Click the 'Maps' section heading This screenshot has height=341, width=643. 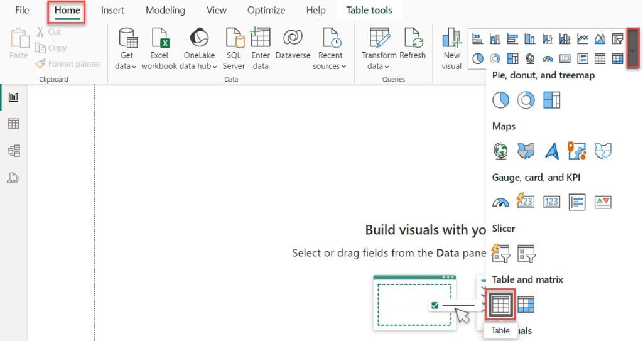point(504,126)
